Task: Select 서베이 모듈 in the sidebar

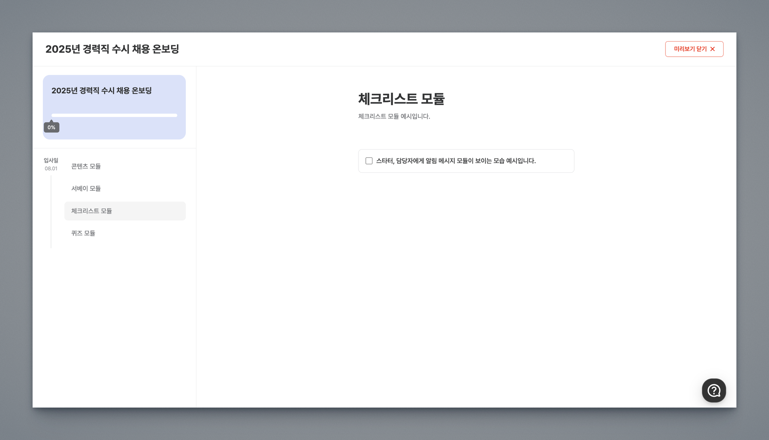Action: pos(86,189)
